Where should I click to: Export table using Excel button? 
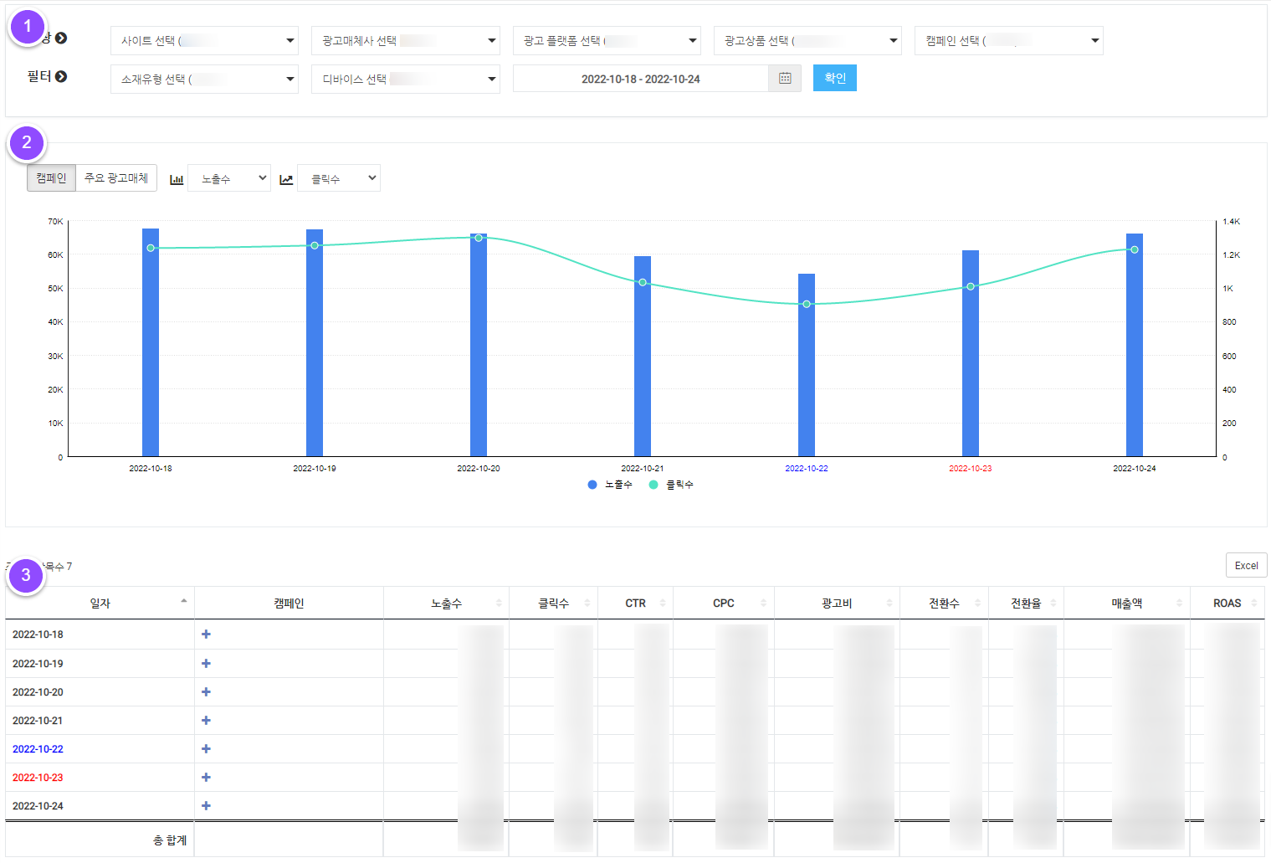[x=1245, y=566]
